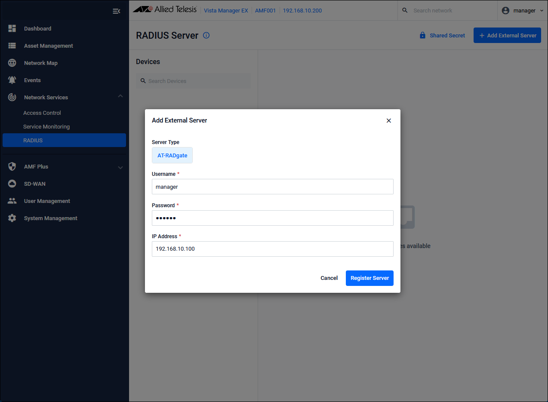This screenshot has height=402, width=548.
Task: Collapse the Network Services section
Action: pos(120,97)
